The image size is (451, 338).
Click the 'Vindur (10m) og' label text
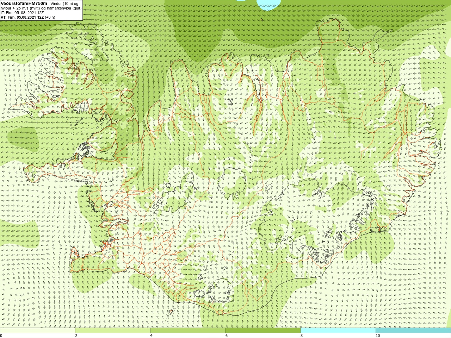tap(64, 4)
